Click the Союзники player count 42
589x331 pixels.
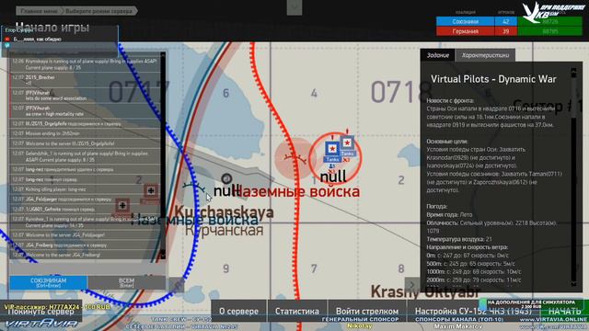(505, 21)
